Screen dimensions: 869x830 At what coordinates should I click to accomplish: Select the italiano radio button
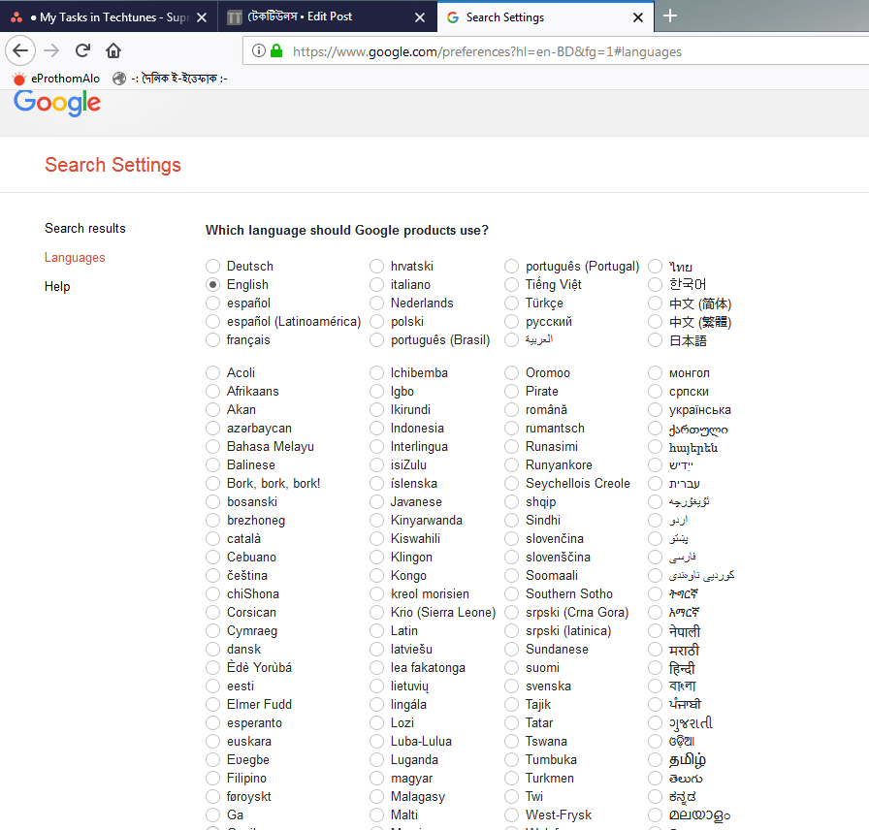pos(377,284)
